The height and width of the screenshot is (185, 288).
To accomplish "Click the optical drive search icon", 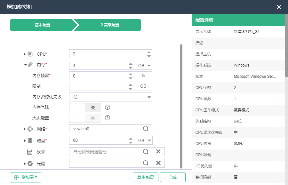I will (x=146, y=163).
